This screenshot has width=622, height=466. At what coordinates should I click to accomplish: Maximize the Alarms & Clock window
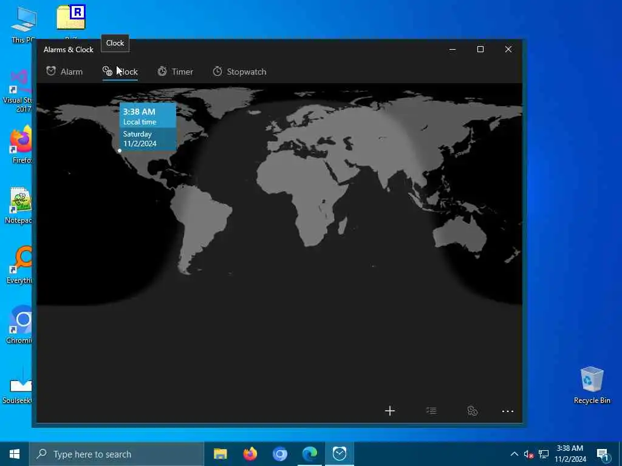coord(480,49)
